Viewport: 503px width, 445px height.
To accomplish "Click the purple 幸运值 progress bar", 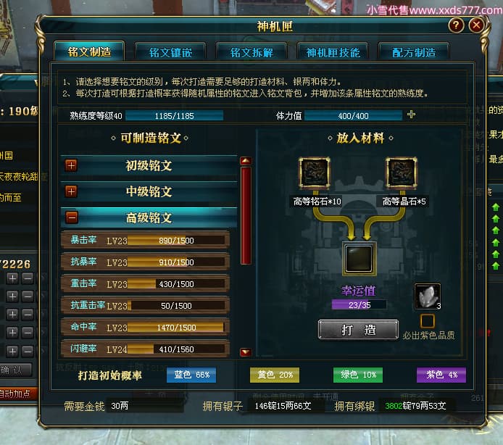I will point(359,304).
